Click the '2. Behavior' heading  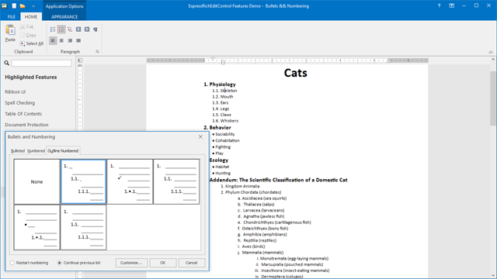click(x=217, y=127)
